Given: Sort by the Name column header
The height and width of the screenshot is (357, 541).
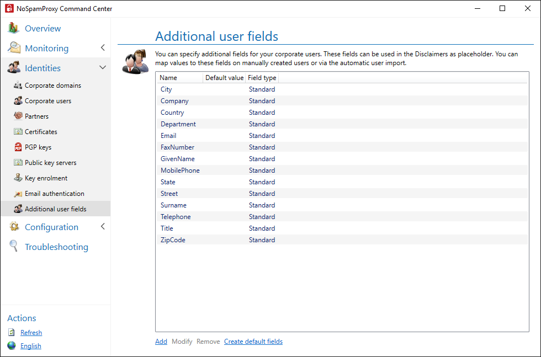Looking at the screenshot, I should [x=180, y=78].
